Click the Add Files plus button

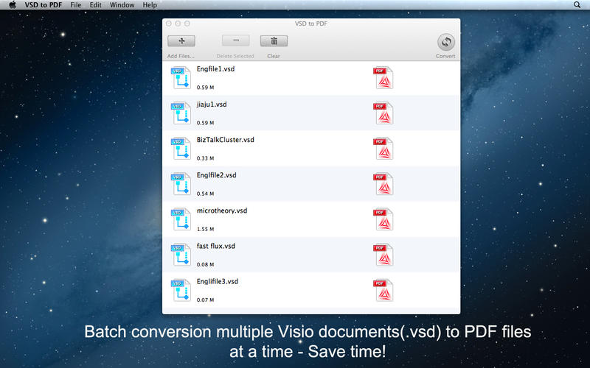(181, 41)
